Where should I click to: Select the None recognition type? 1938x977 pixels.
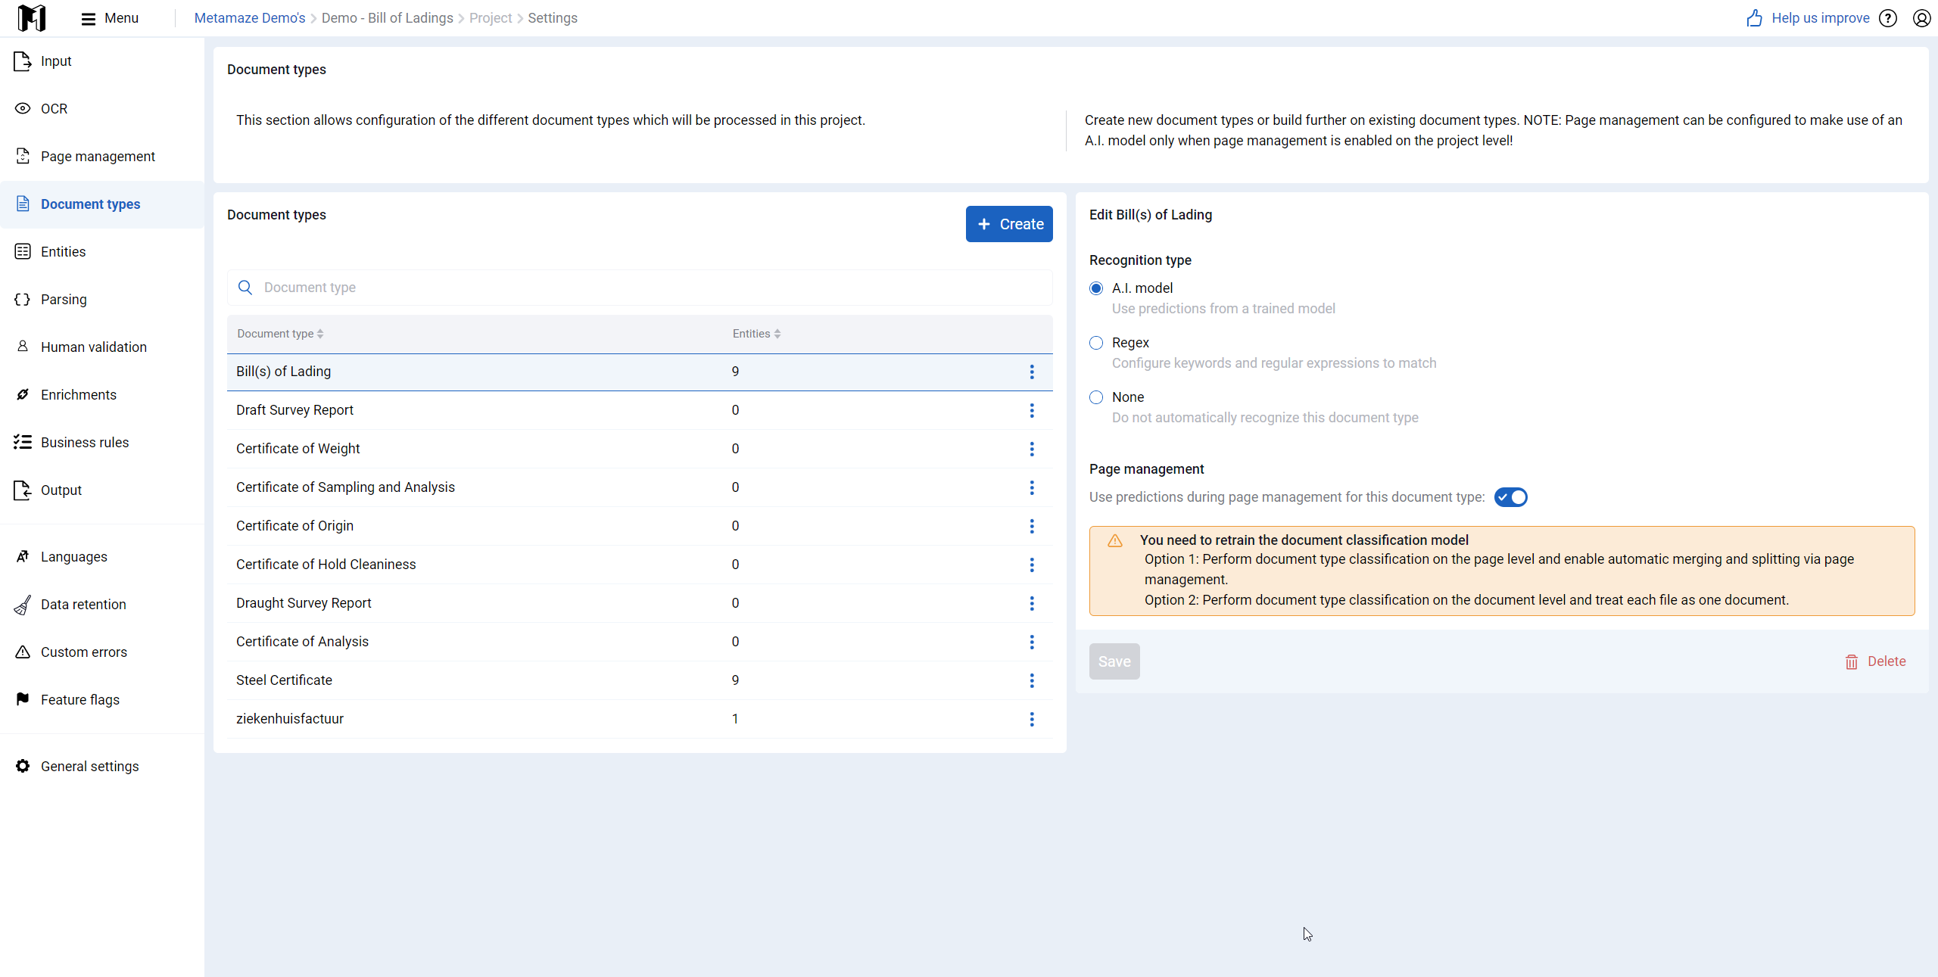[x=1096, y=397]
